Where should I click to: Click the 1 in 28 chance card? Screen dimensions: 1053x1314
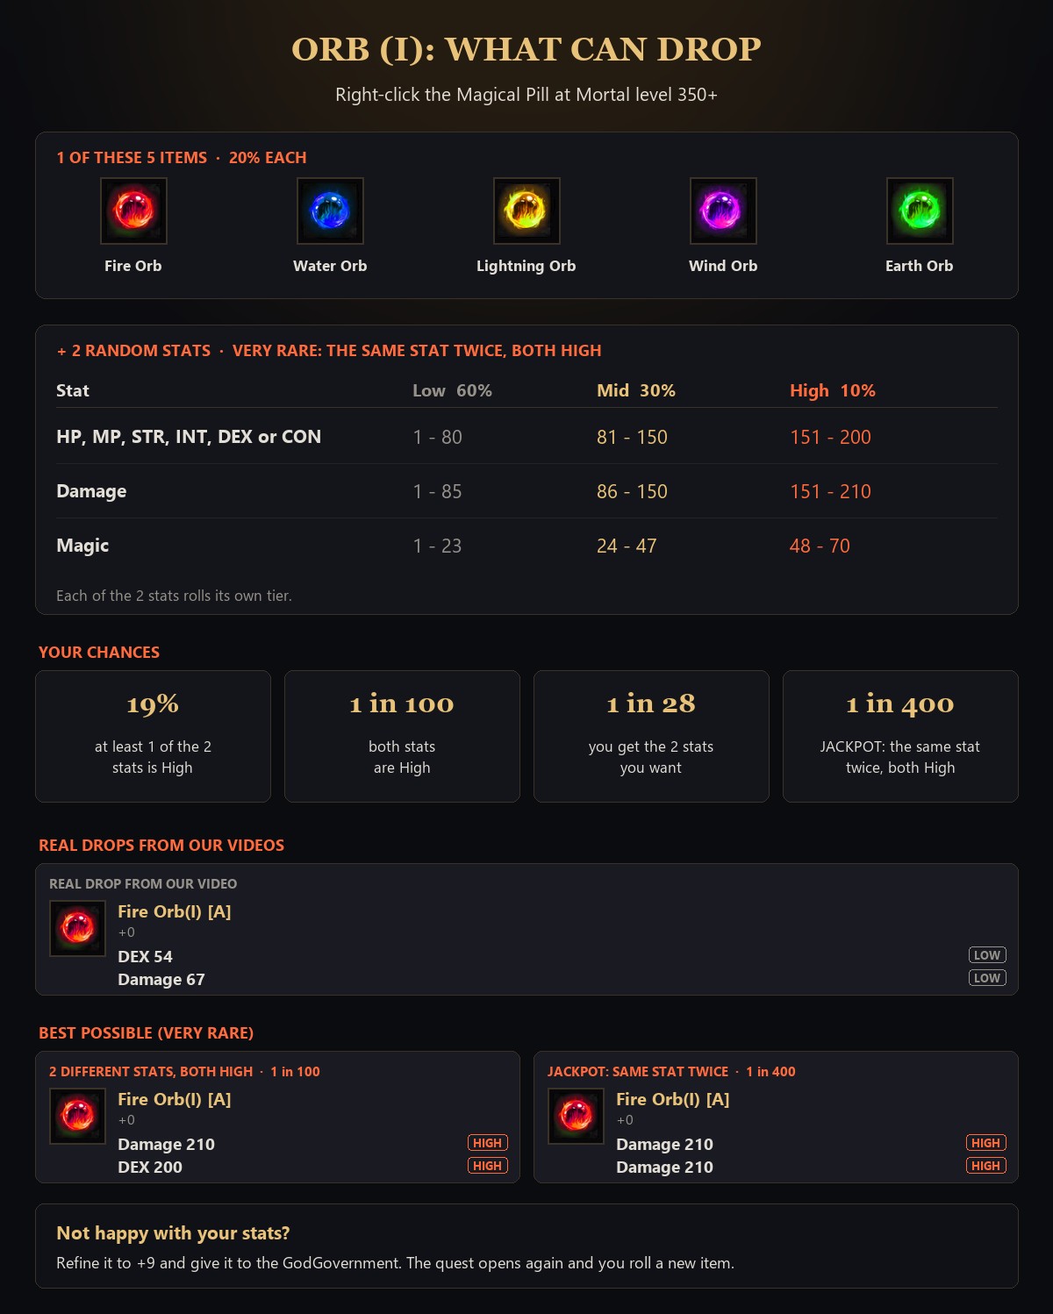(x=651, y=736)
